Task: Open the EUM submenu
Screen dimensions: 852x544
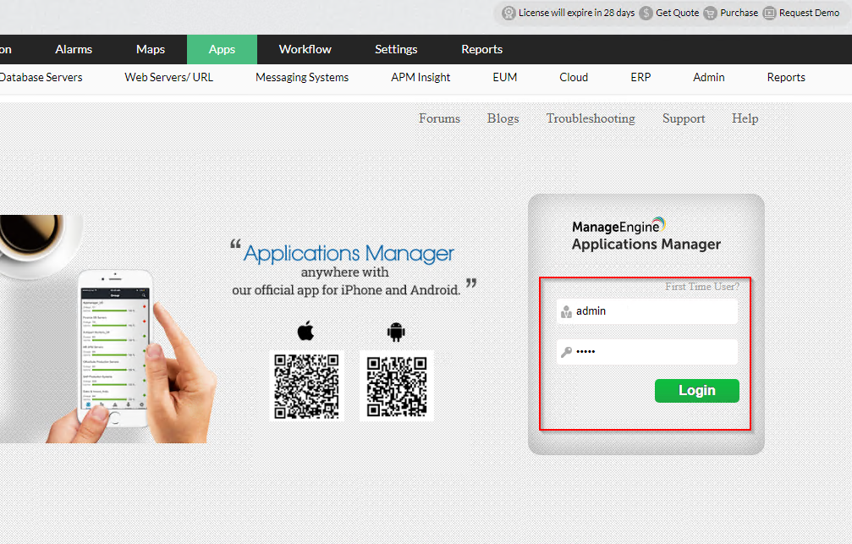Action: click(505, 78)
